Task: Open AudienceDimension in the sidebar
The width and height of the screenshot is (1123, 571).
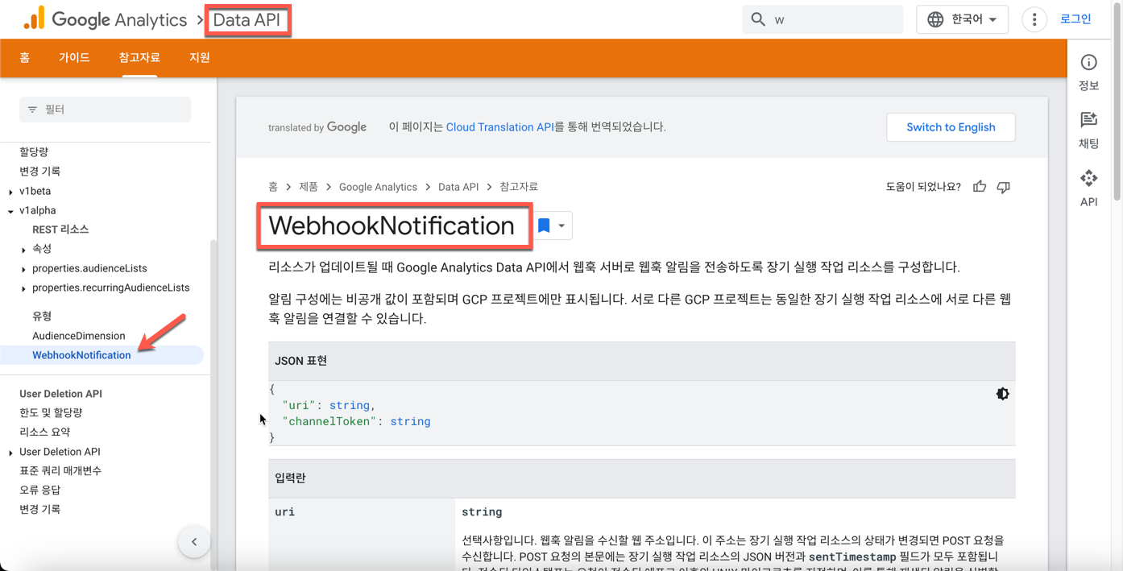Action: click(x=79, y=336)
